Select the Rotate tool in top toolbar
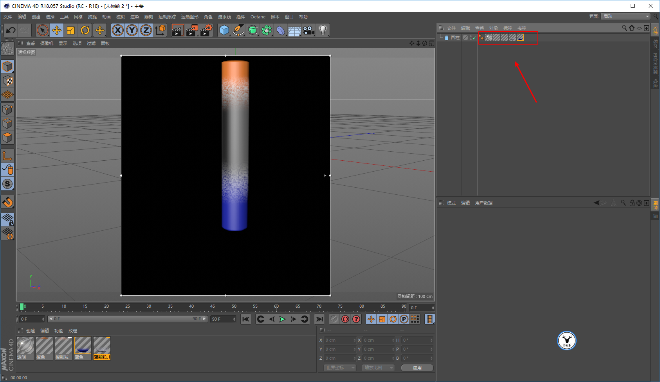Image resolution: width=660 pixels, height=382 pixels. pos(85,30)
